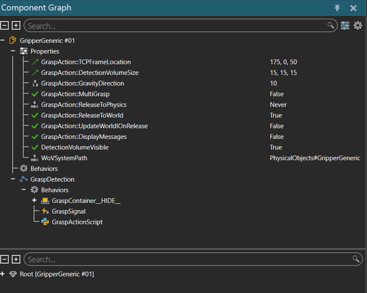Select GraspAction::GravityDirection property

[x=83, y=83]
